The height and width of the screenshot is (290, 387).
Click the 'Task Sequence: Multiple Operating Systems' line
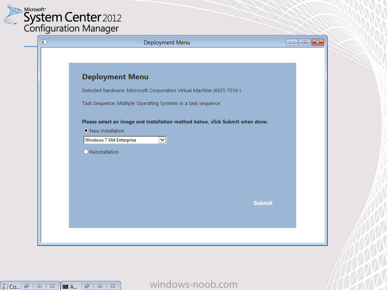(x=151, y=103)
